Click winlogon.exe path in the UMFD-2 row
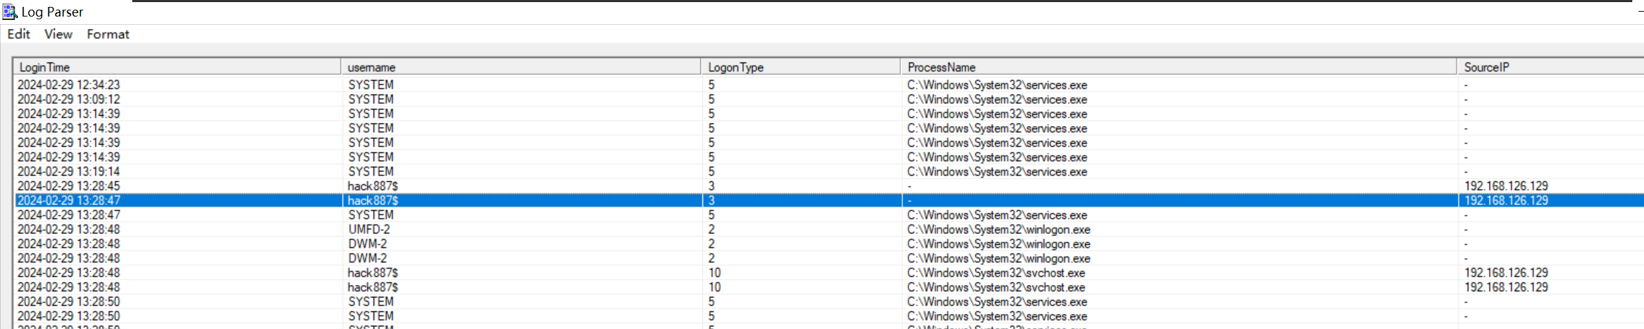The width and height of the screenshot is (1644, 329). [x=998, y=229]
